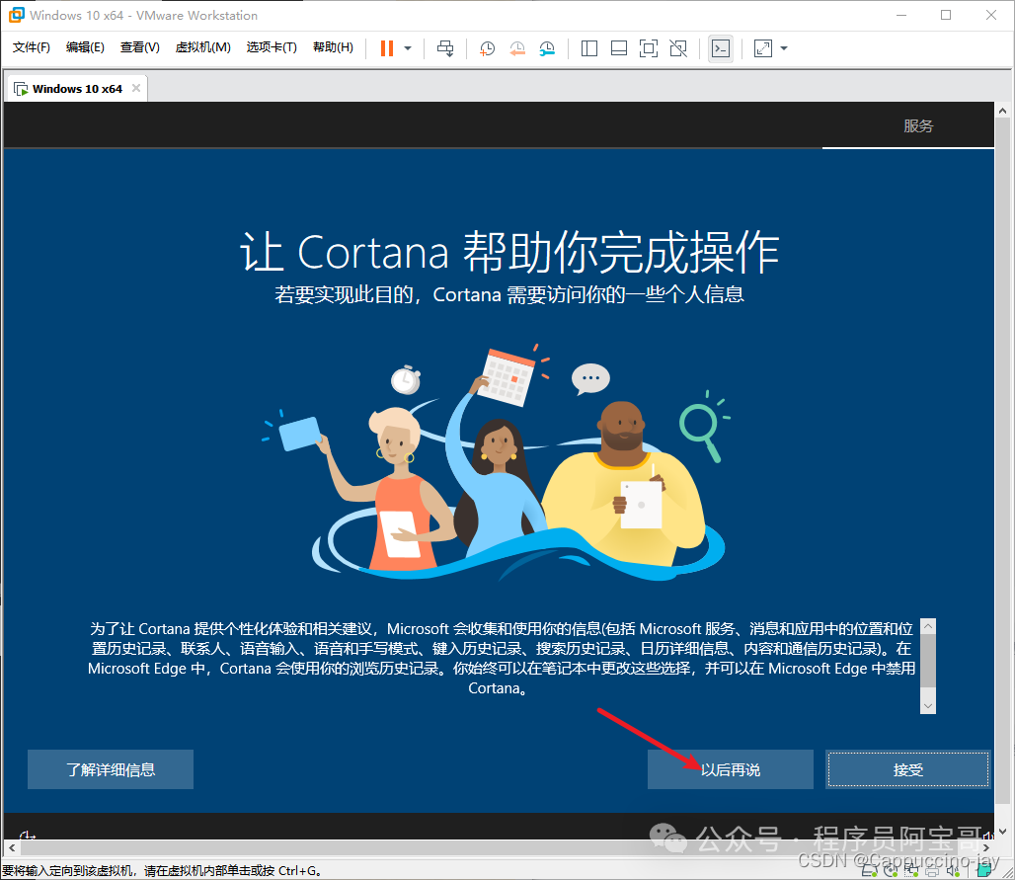The image size is (1015, 880).
Task: Revert VM to previous snapshot
Action: pyautogui.click(x=517, y=48)
